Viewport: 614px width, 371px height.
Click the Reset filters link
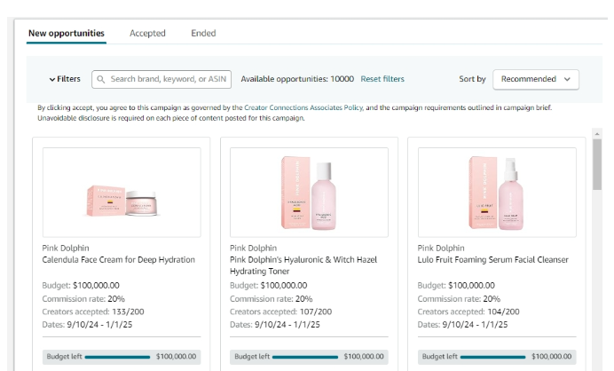coord(382,79)
